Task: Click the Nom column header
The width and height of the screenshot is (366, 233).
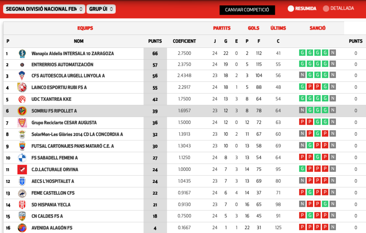Action: pos(79,41)
